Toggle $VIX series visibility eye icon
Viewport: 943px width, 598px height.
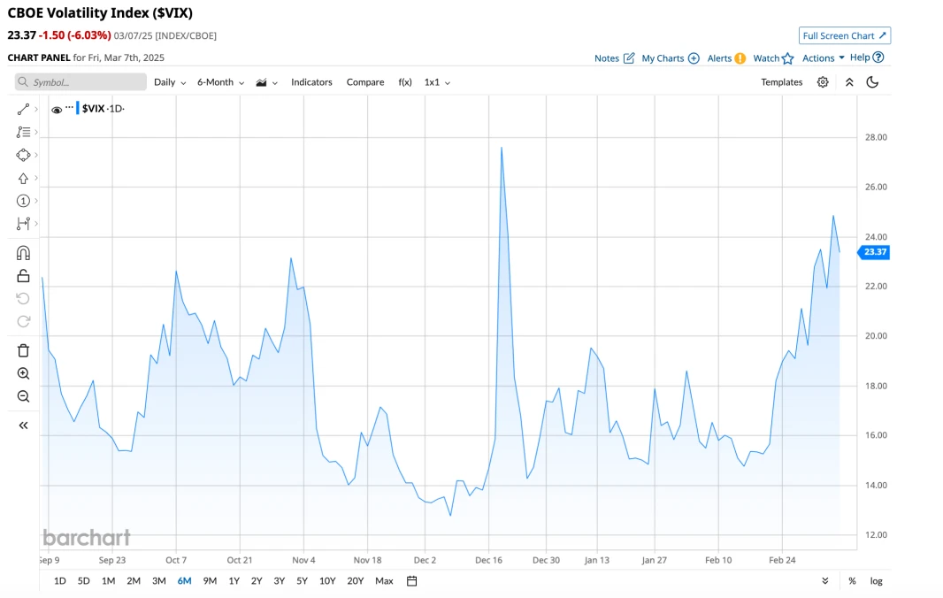(x=57, y=110)
